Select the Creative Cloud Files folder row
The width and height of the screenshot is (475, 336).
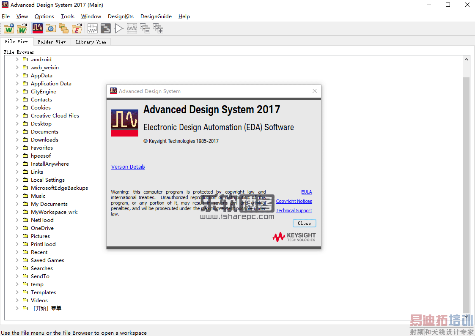(x=55, y=116)
